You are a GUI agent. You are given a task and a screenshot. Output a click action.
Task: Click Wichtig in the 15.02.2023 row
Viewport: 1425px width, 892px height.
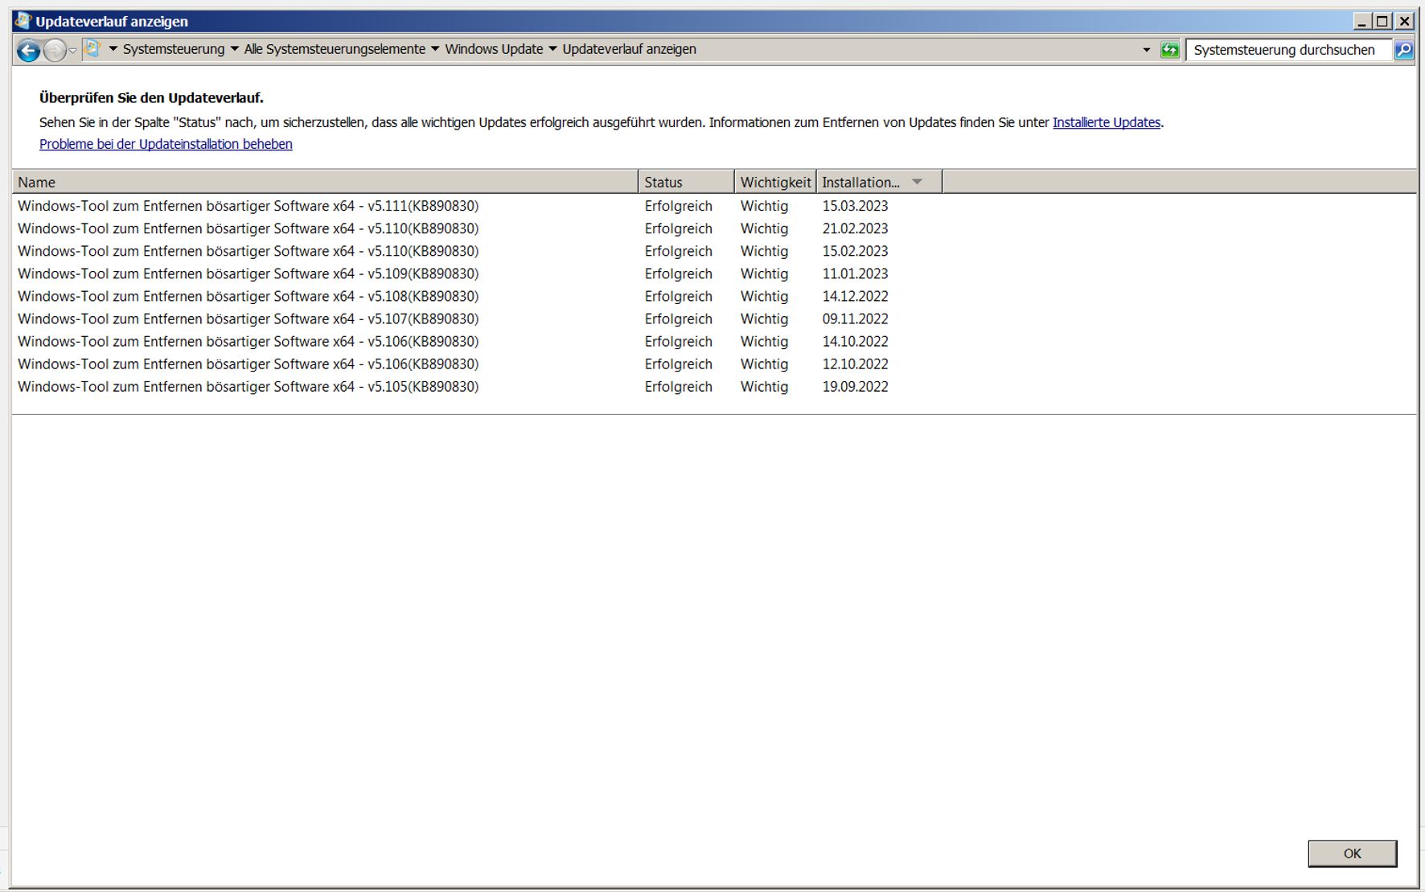[x=764, y=251]
